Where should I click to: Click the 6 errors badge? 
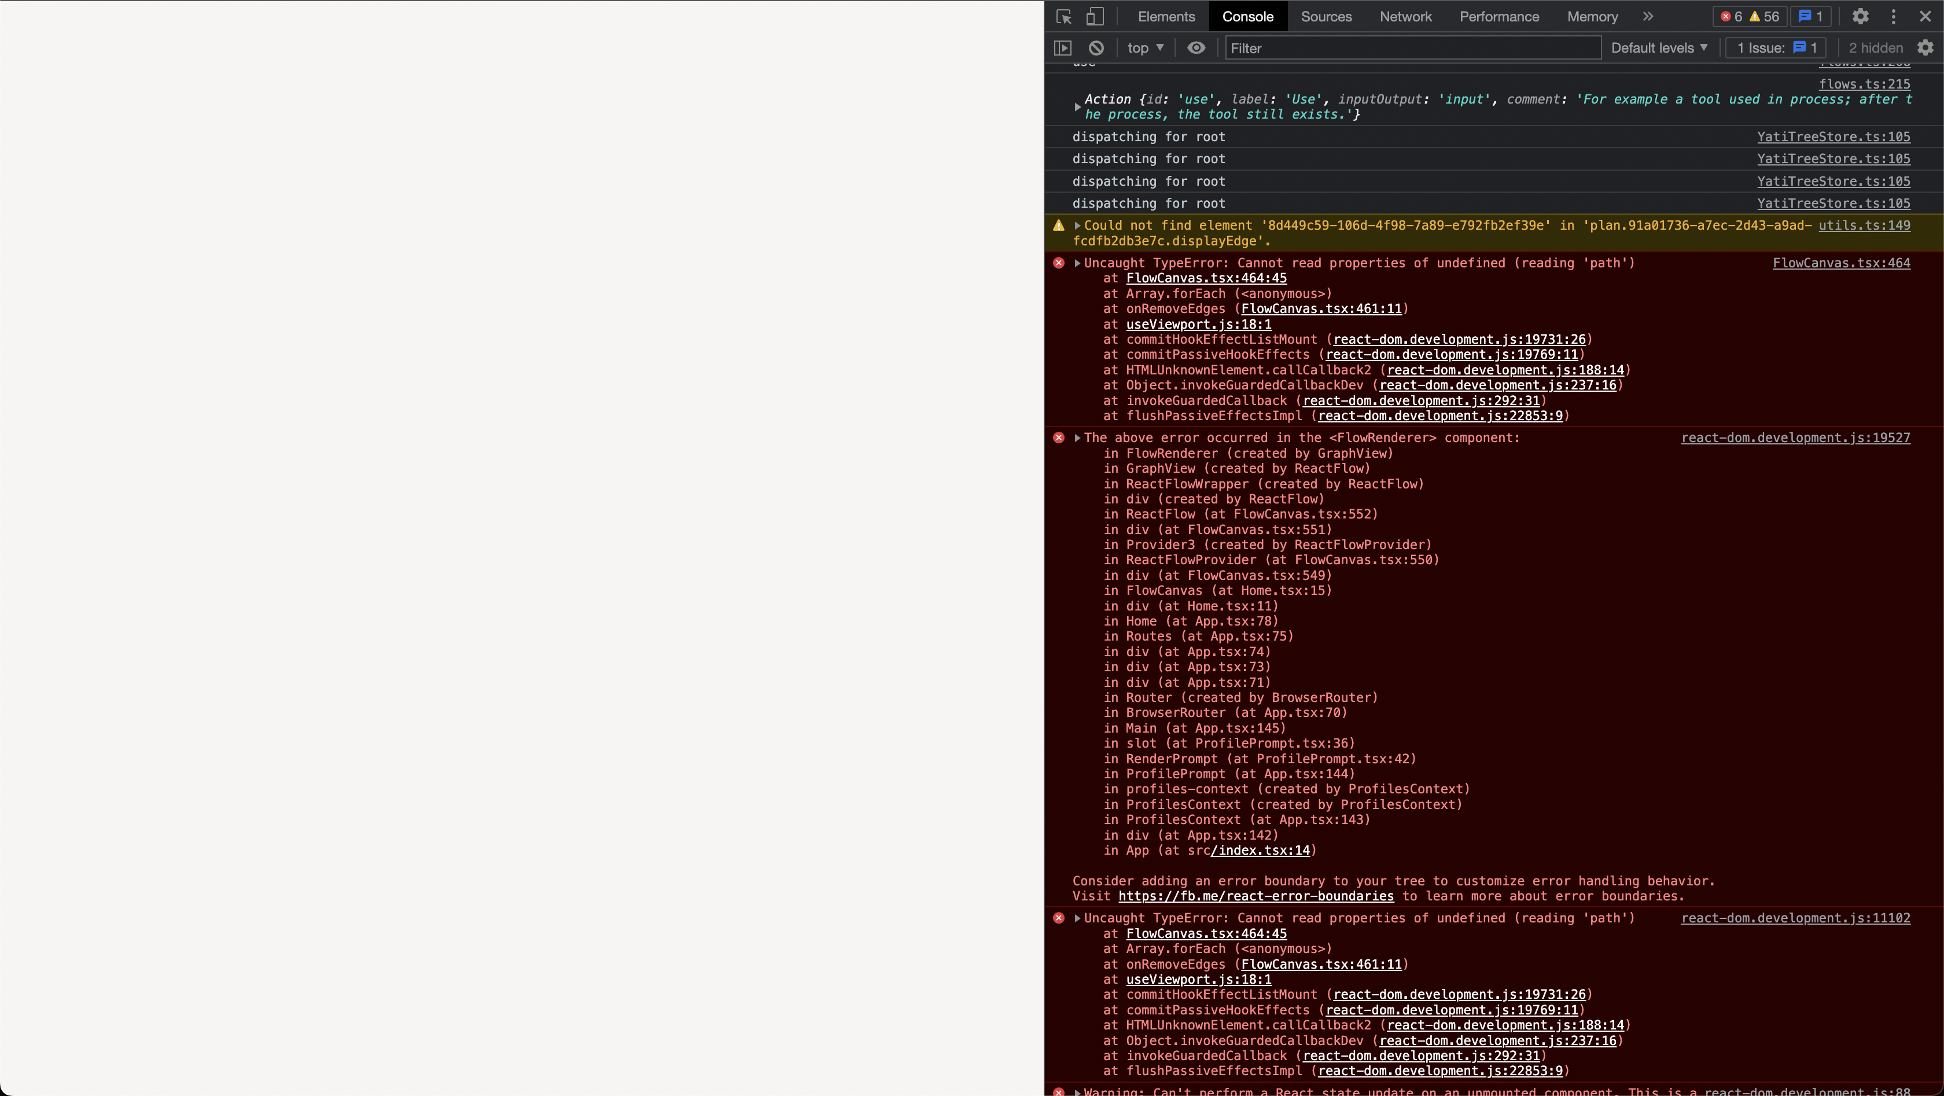pos(1732,17)
